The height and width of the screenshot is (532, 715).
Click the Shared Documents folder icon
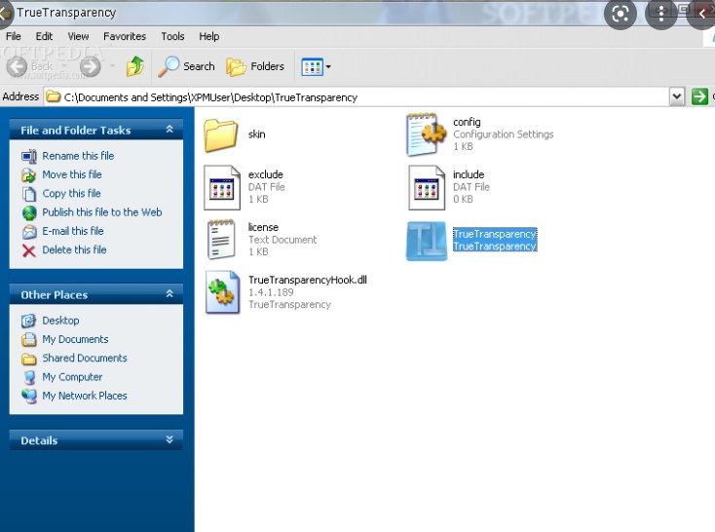click(28, 359)
